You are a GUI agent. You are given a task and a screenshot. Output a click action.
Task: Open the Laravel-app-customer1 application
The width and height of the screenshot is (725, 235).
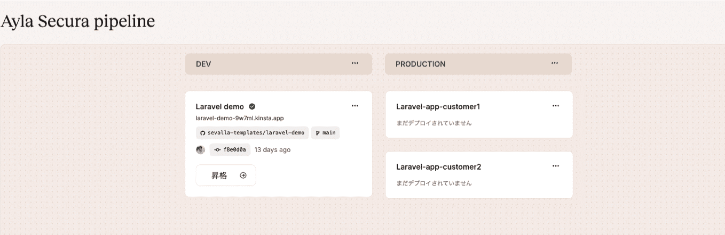pos(438,106)
